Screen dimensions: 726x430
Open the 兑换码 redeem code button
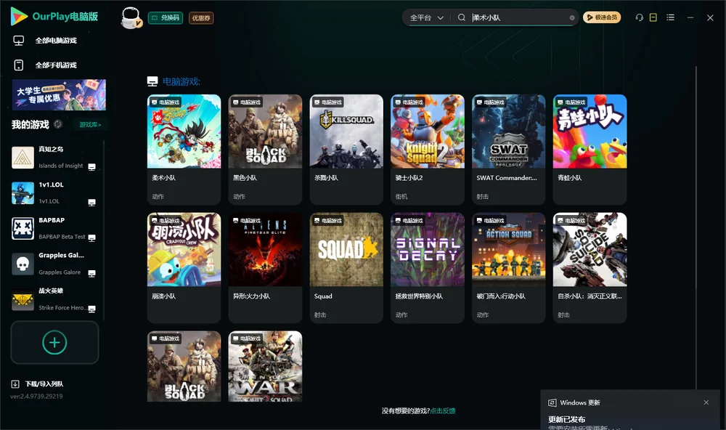pos(166,17)
